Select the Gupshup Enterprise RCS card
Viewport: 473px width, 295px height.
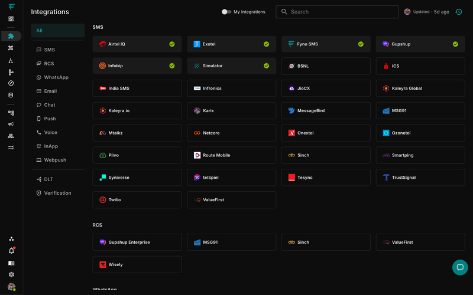tap(137, 242)
